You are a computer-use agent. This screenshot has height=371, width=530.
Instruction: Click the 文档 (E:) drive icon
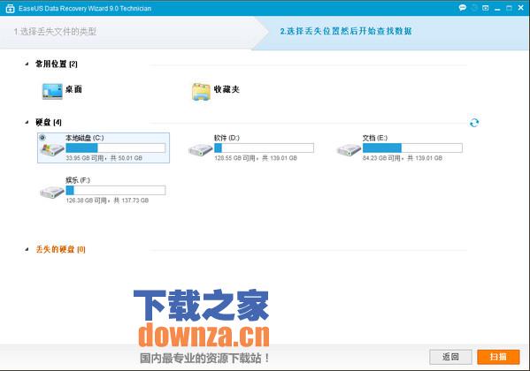coord(349,149)
